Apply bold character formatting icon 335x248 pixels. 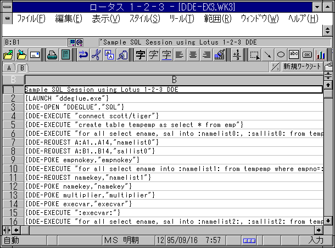point(141,55)
